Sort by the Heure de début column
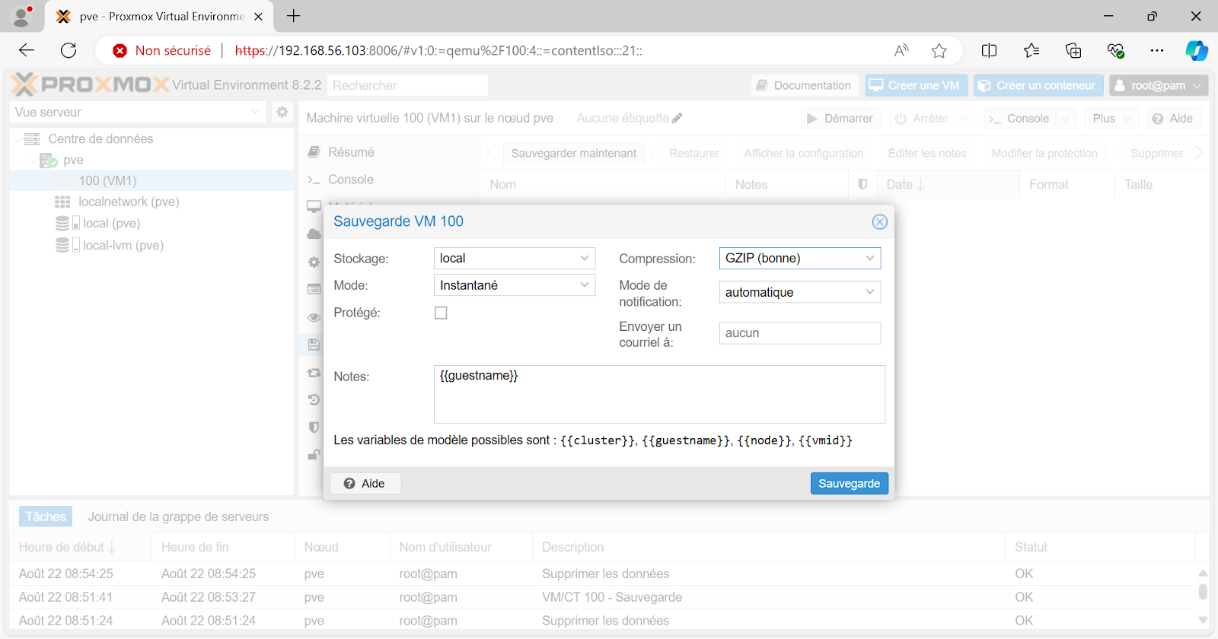This screenshot has width=1218, height=639. click(80, 547)
